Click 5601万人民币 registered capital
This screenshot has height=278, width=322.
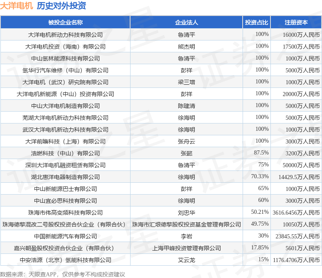click(303, 249)
